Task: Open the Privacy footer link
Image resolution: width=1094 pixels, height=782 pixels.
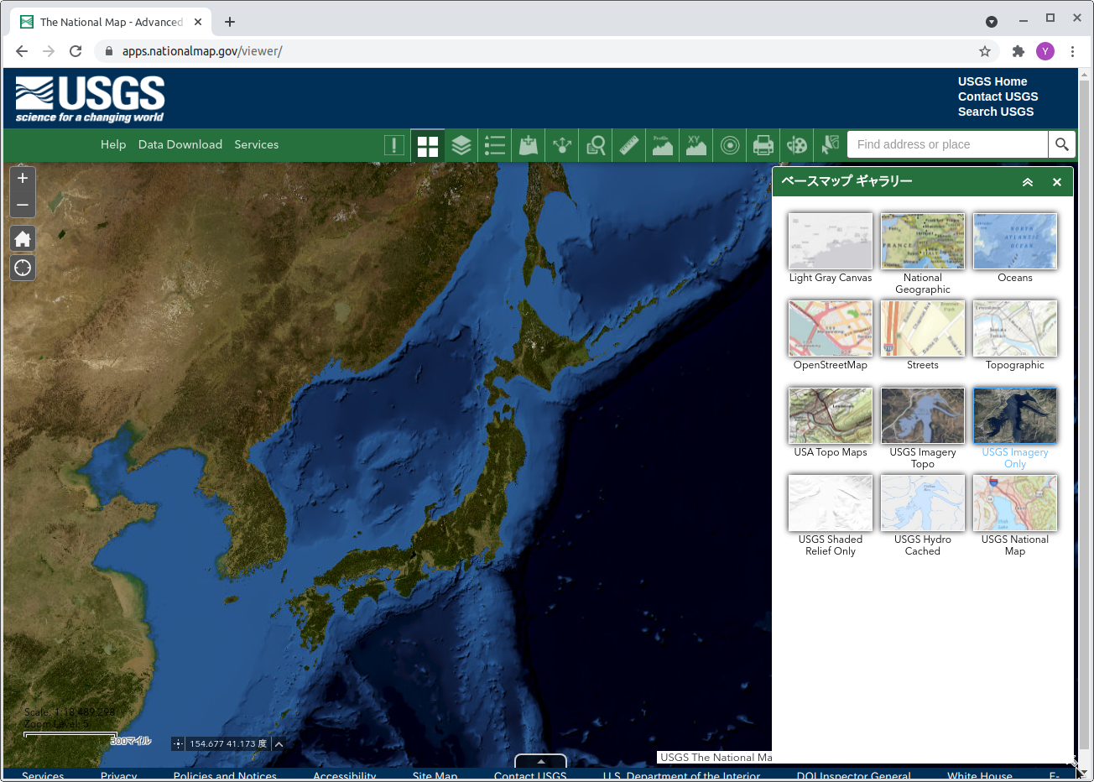Action: [x=119, y=775]
